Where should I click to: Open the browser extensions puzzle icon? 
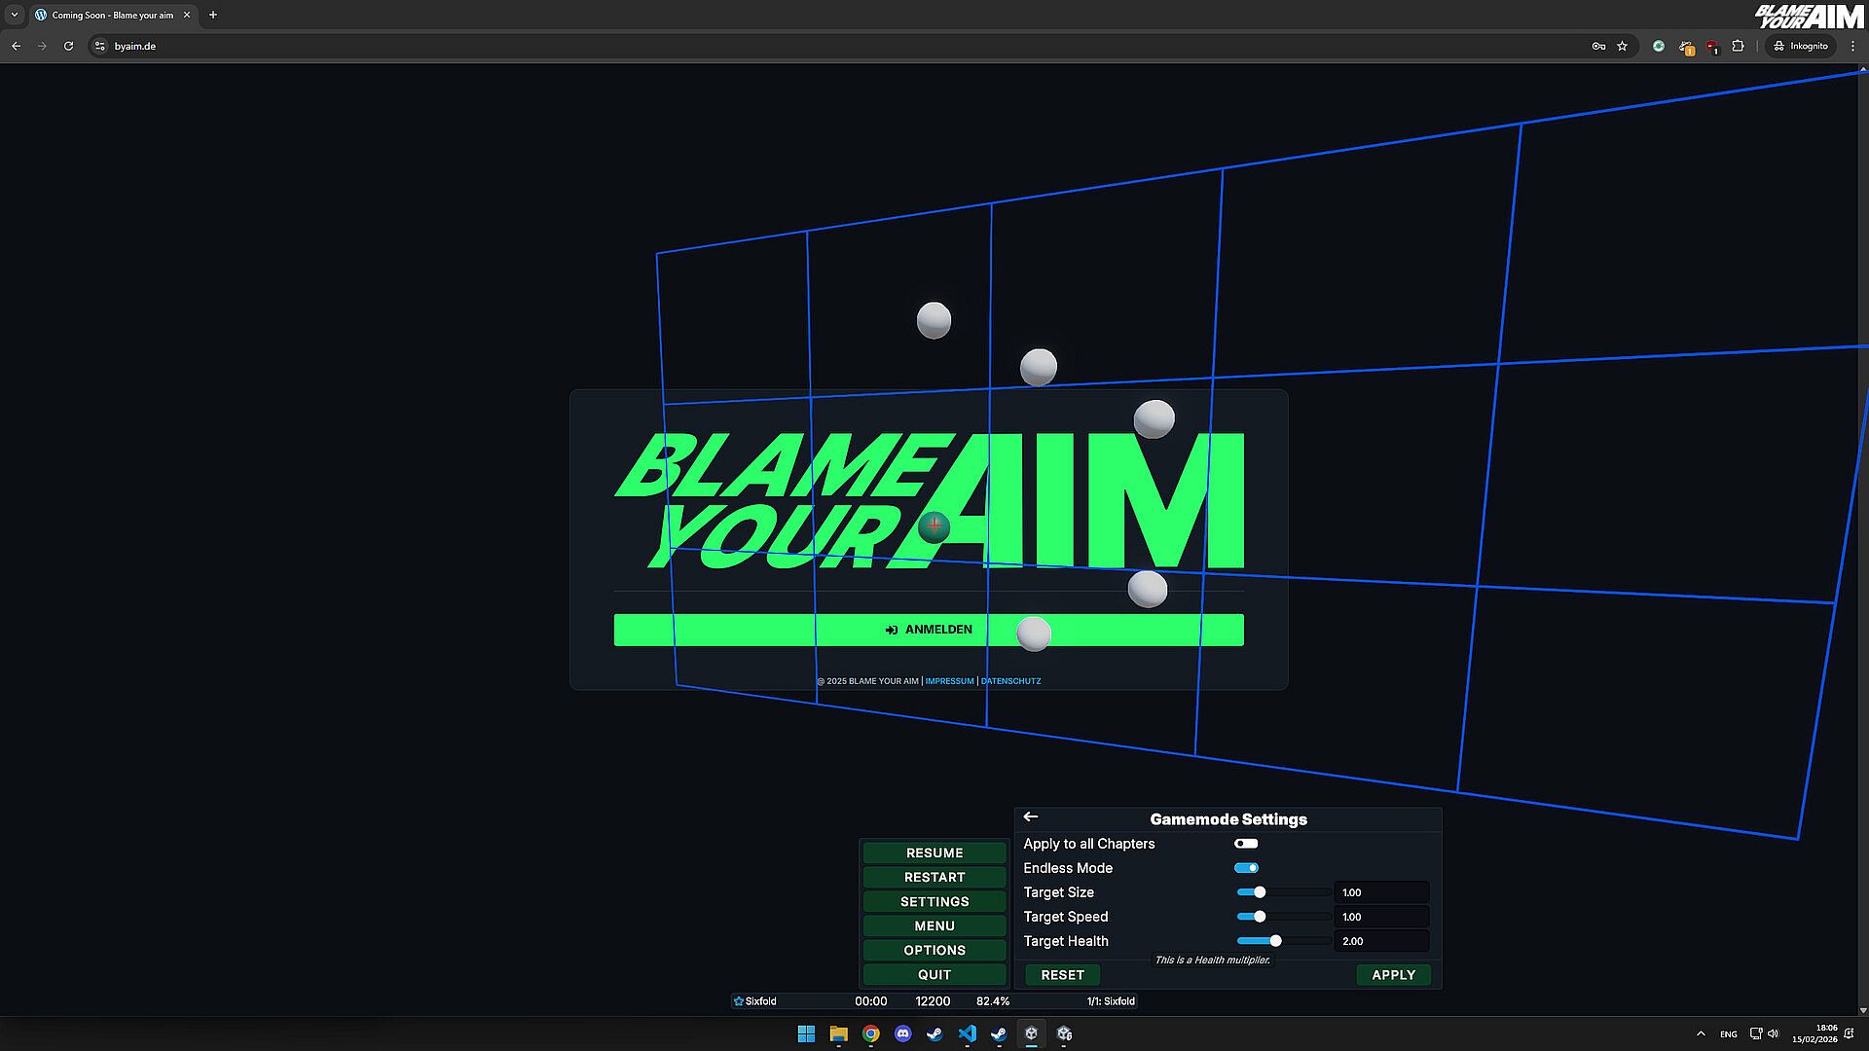coord(1738,46)
